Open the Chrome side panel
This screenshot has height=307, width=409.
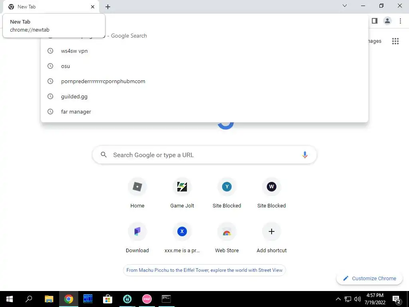pos(375,21)
